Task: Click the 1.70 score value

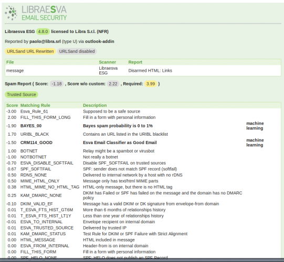Action: 12,134
